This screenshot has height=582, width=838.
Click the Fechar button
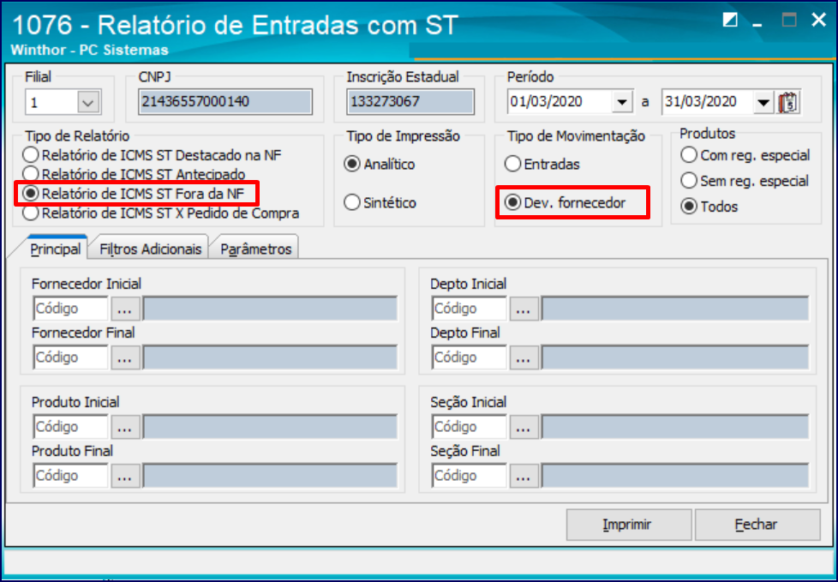(757, 525)
